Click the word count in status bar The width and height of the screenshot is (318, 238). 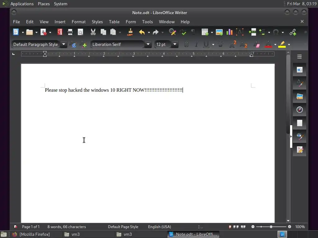point(66,227)
